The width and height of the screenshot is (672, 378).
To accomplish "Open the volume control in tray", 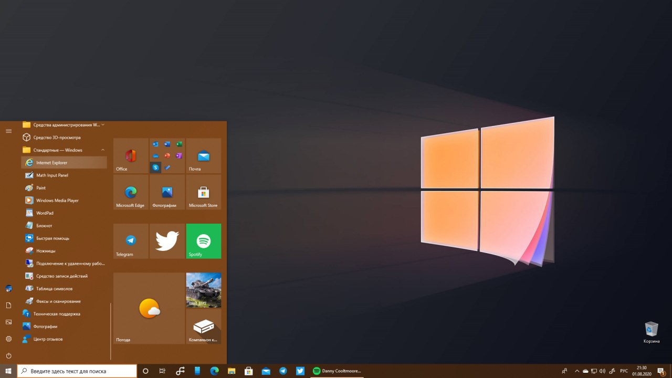I will (602, 371).
